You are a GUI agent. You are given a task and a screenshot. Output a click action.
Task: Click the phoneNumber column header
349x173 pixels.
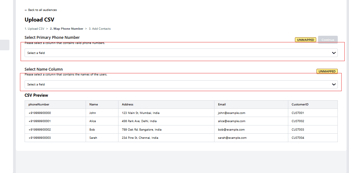pyautogui.click(x=39, y=105)
